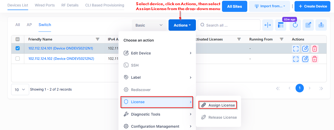Edit device ONDEVS0212N2 with the pencil icon

coord(305,59)
